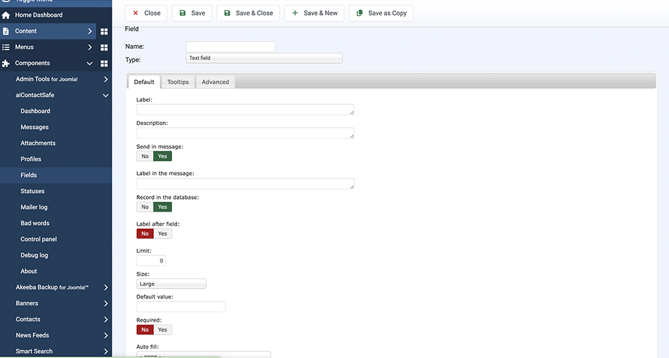Set Label after field to Yes

[x=163, y=234]
